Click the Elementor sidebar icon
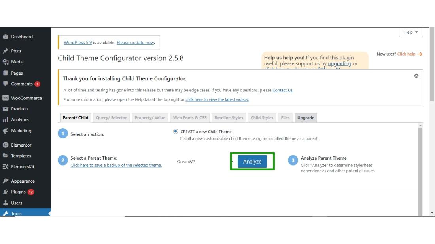This screenshot has width=435, height=244. 6,145
